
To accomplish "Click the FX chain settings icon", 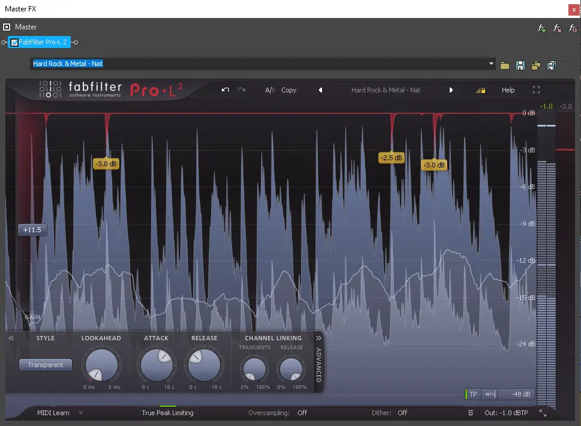I will point(573,28).
